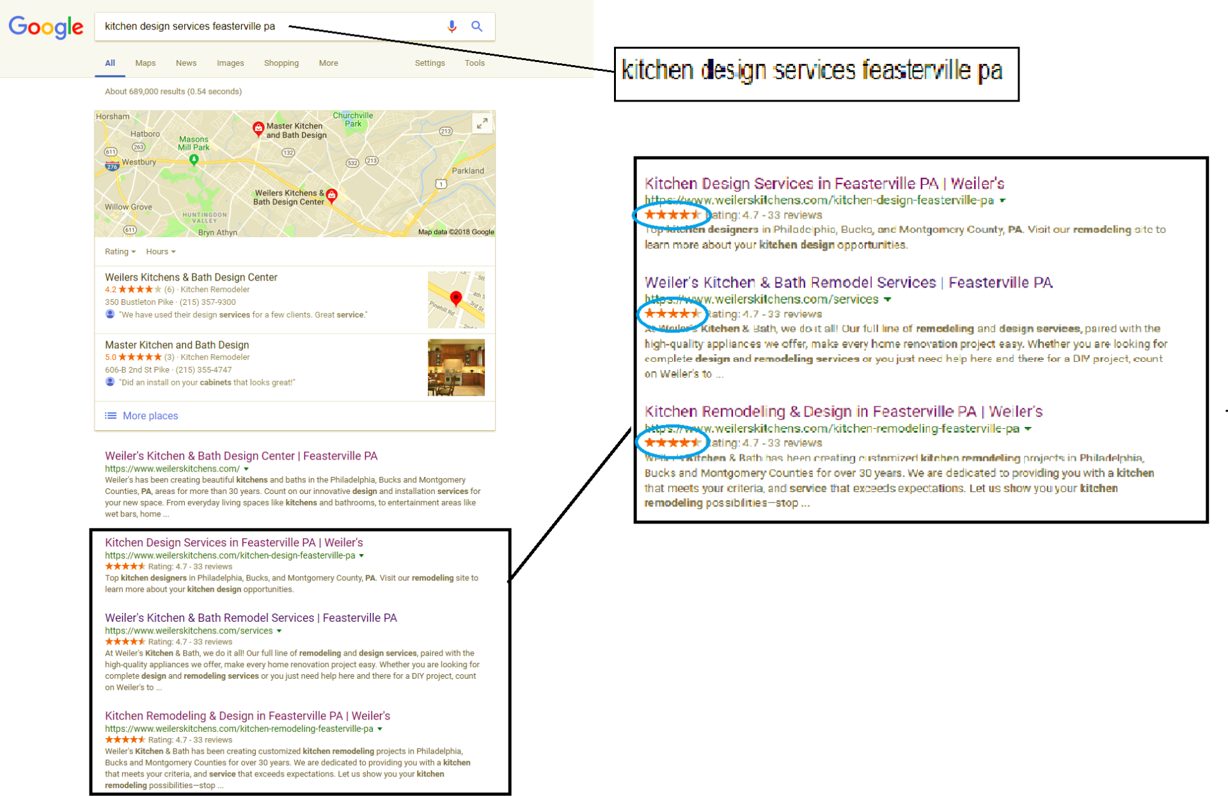1228x797 pixels.
Task: Click the "Map data ©2018 Google" attribution
Action: 456,232
